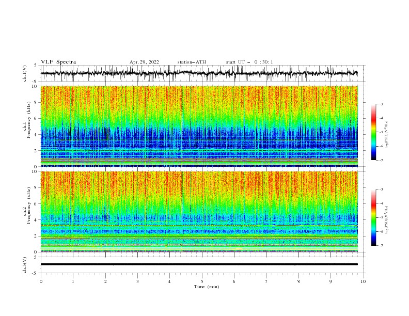Click the ch.2 frequency tick label "2"
Screen dimensions: 409x316
point(36,236)
